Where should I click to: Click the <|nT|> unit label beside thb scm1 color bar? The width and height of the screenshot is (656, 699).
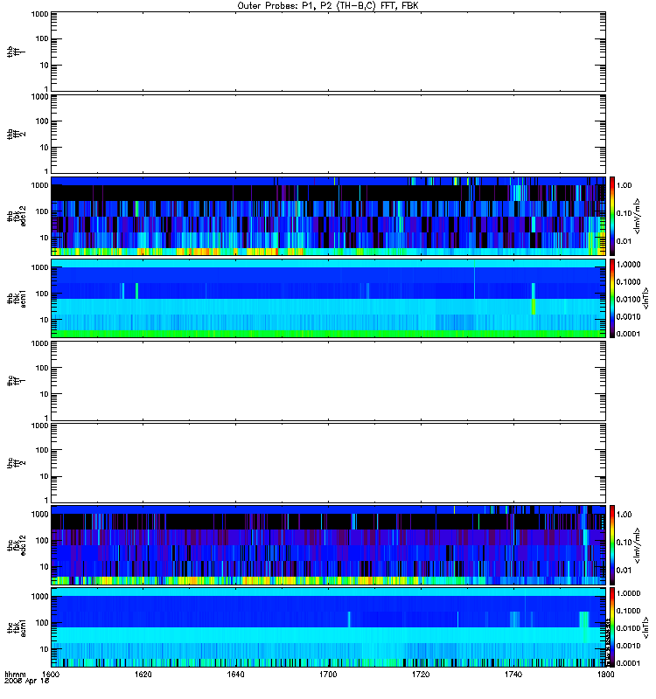645,298
